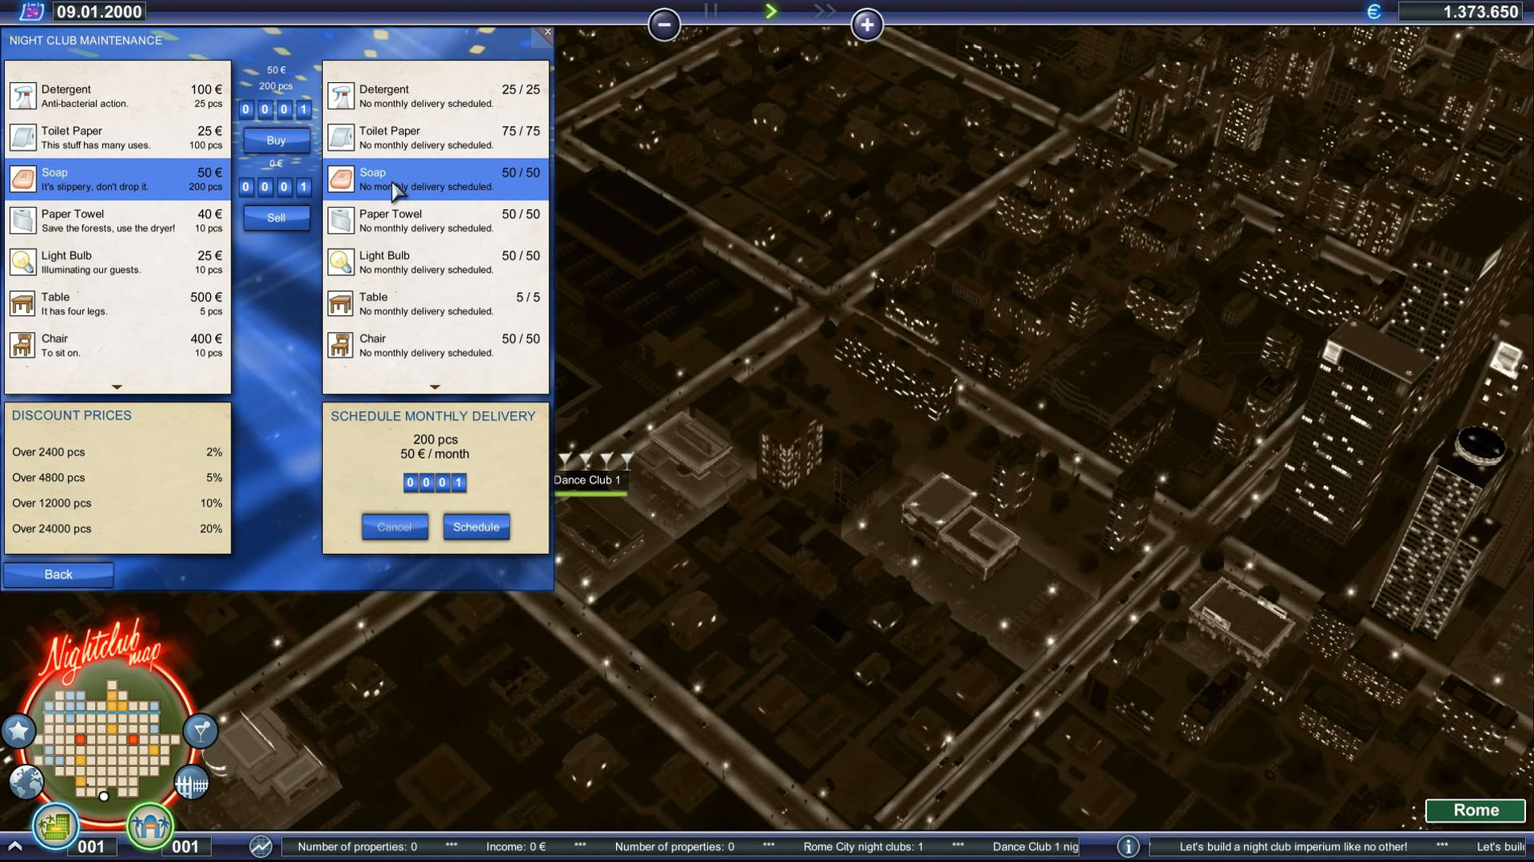Select Paper Towel in the shop list
This screenshot has height=862, width=1534.
coord(117,220)
